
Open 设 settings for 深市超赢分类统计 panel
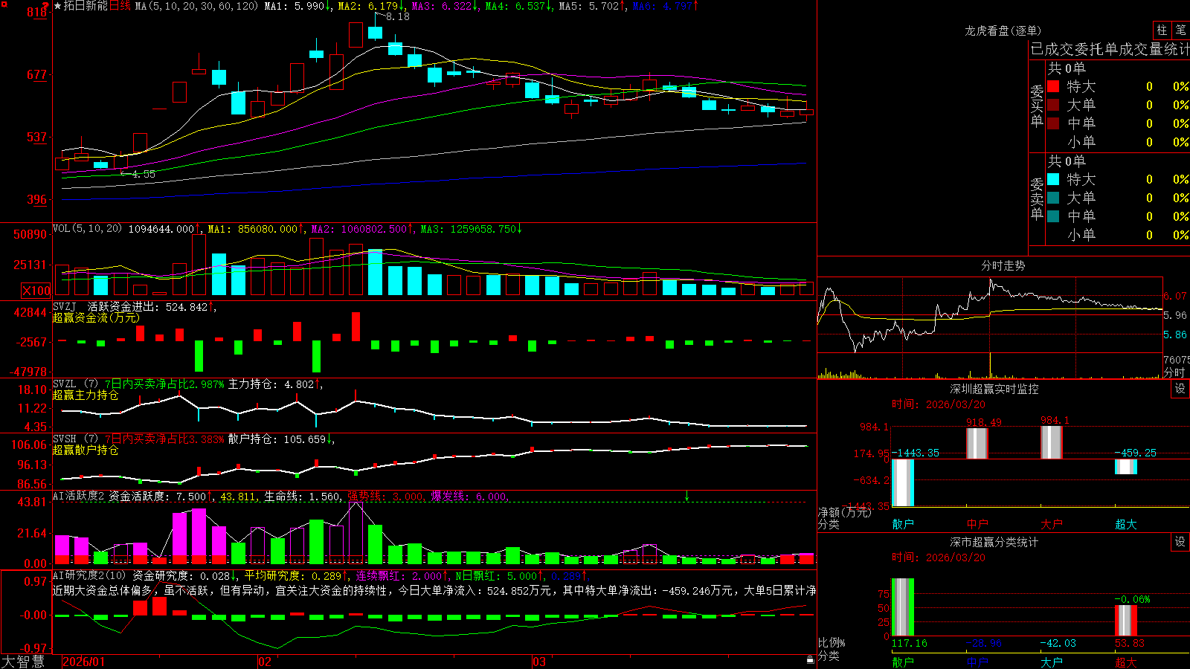1180,542
